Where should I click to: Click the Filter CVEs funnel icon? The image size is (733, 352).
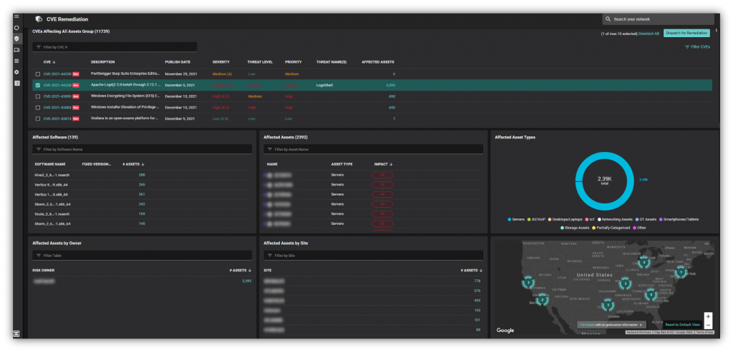coord(686,46)
